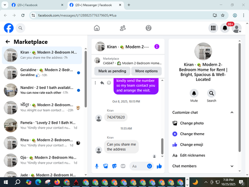Open the Facebook menu grid icon
Screen dimensions: 249x187
coord(213,28)
